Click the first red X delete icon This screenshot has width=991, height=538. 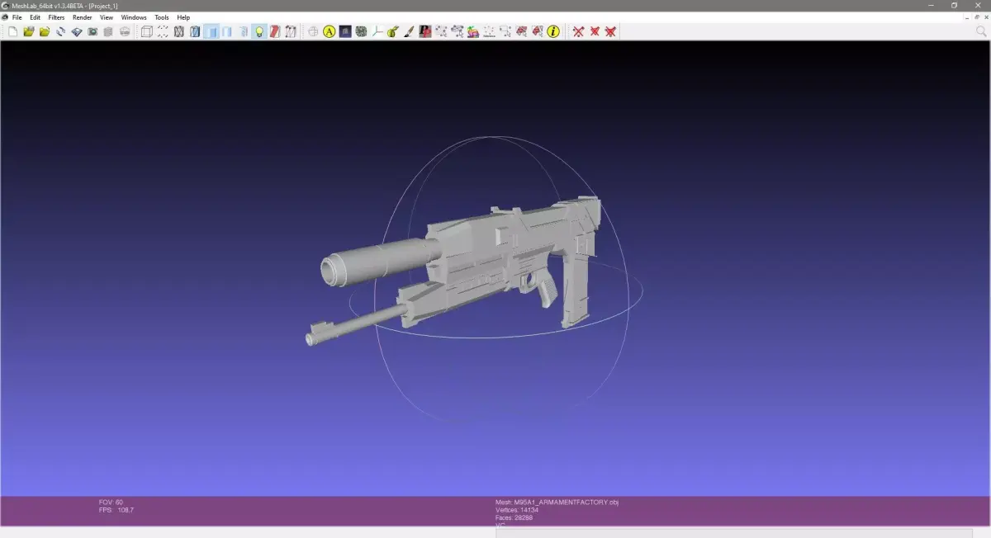tap(578, 31)
